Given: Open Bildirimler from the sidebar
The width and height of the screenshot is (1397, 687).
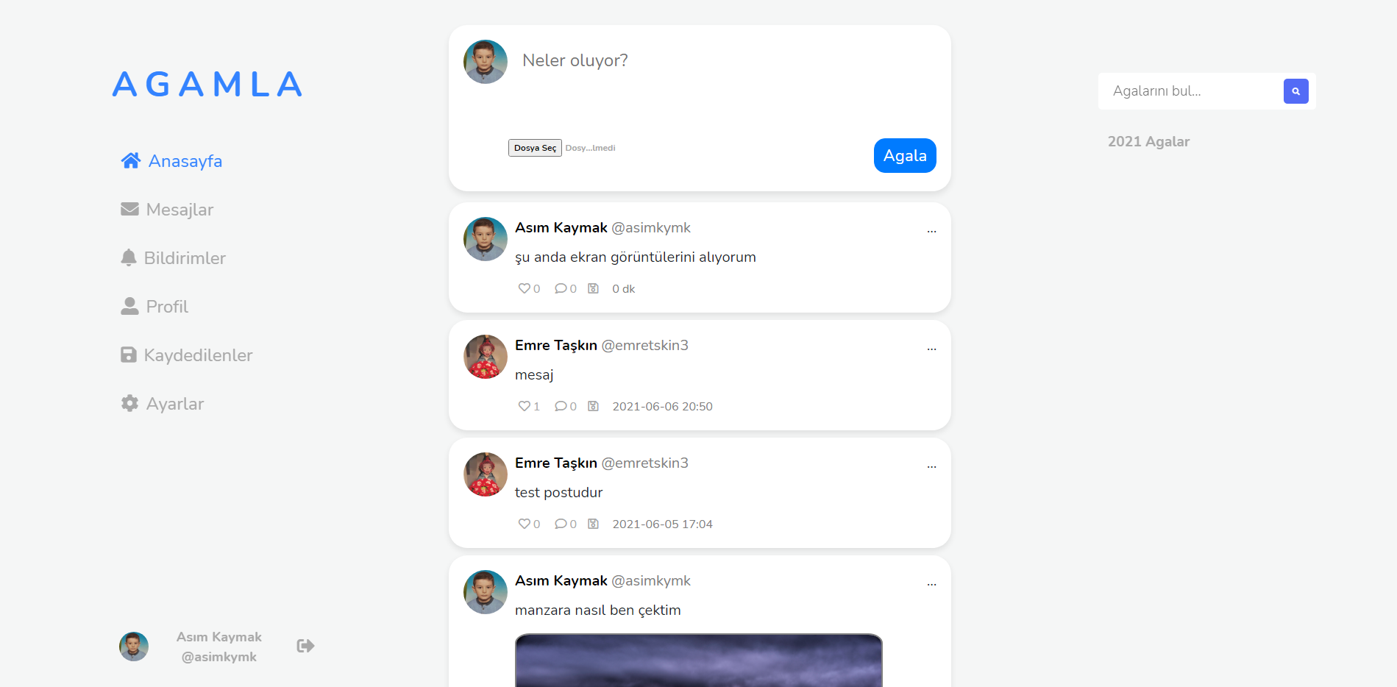Looking at the screenshot, I should (173, 258).
